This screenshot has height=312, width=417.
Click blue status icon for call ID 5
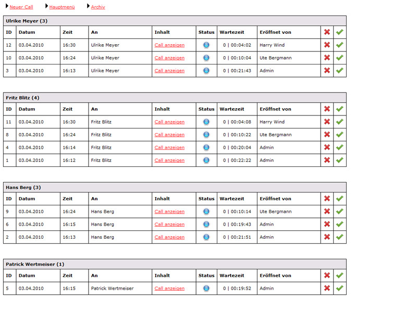click(x=206, y=289)
